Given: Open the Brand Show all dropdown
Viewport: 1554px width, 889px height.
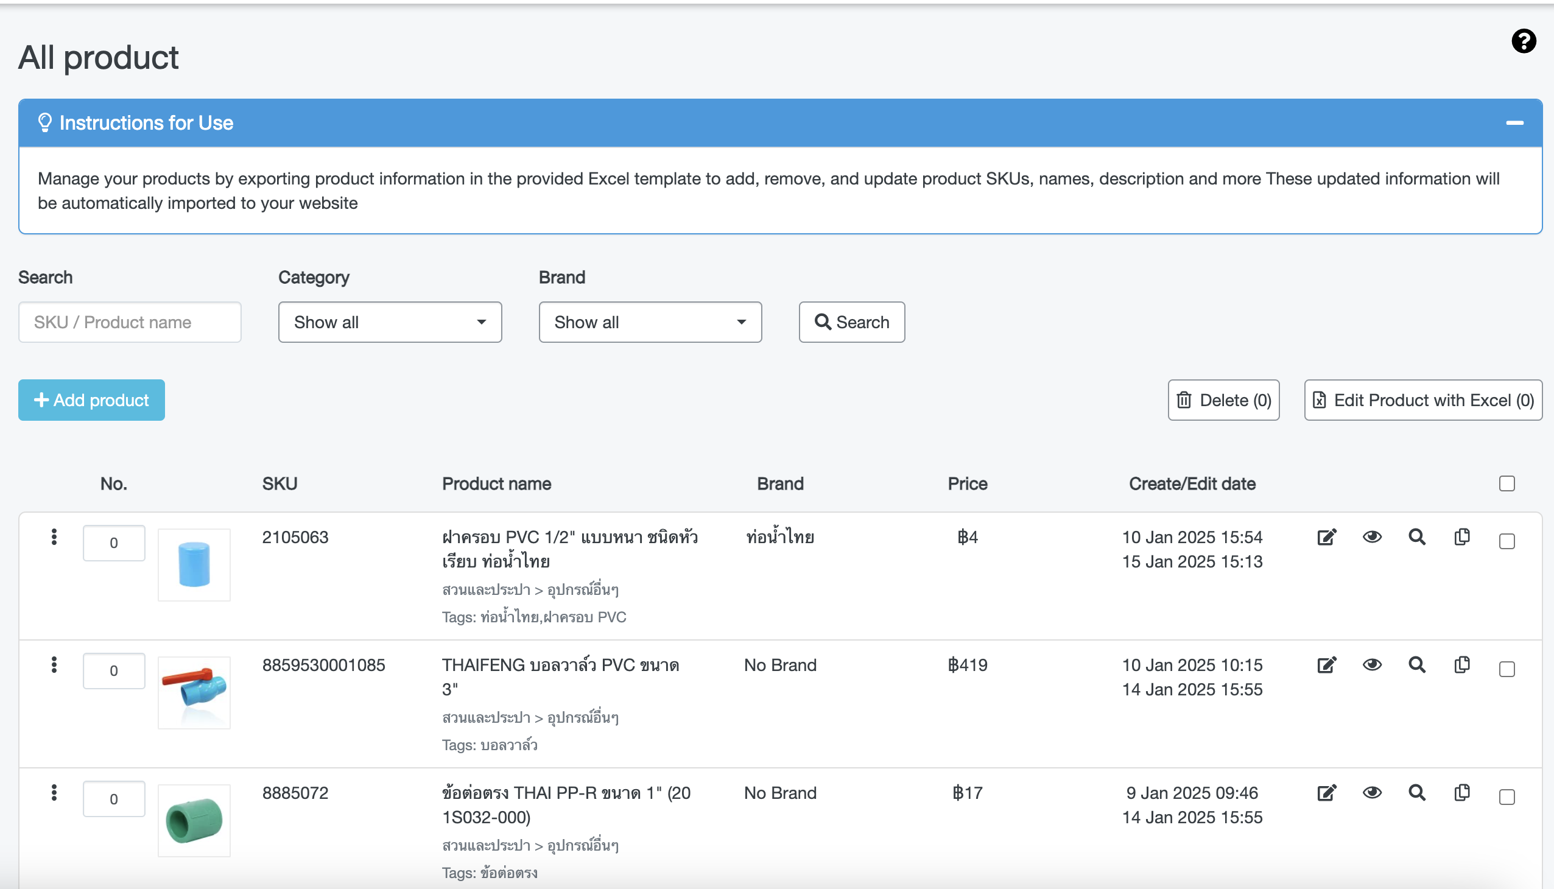Looking at the screenshot, I should [x=650, y=322].
